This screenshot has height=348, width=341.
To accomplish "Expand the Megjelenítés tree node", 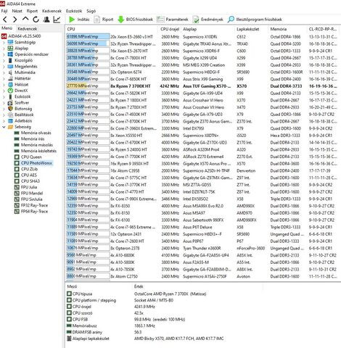I will point(4,67).
